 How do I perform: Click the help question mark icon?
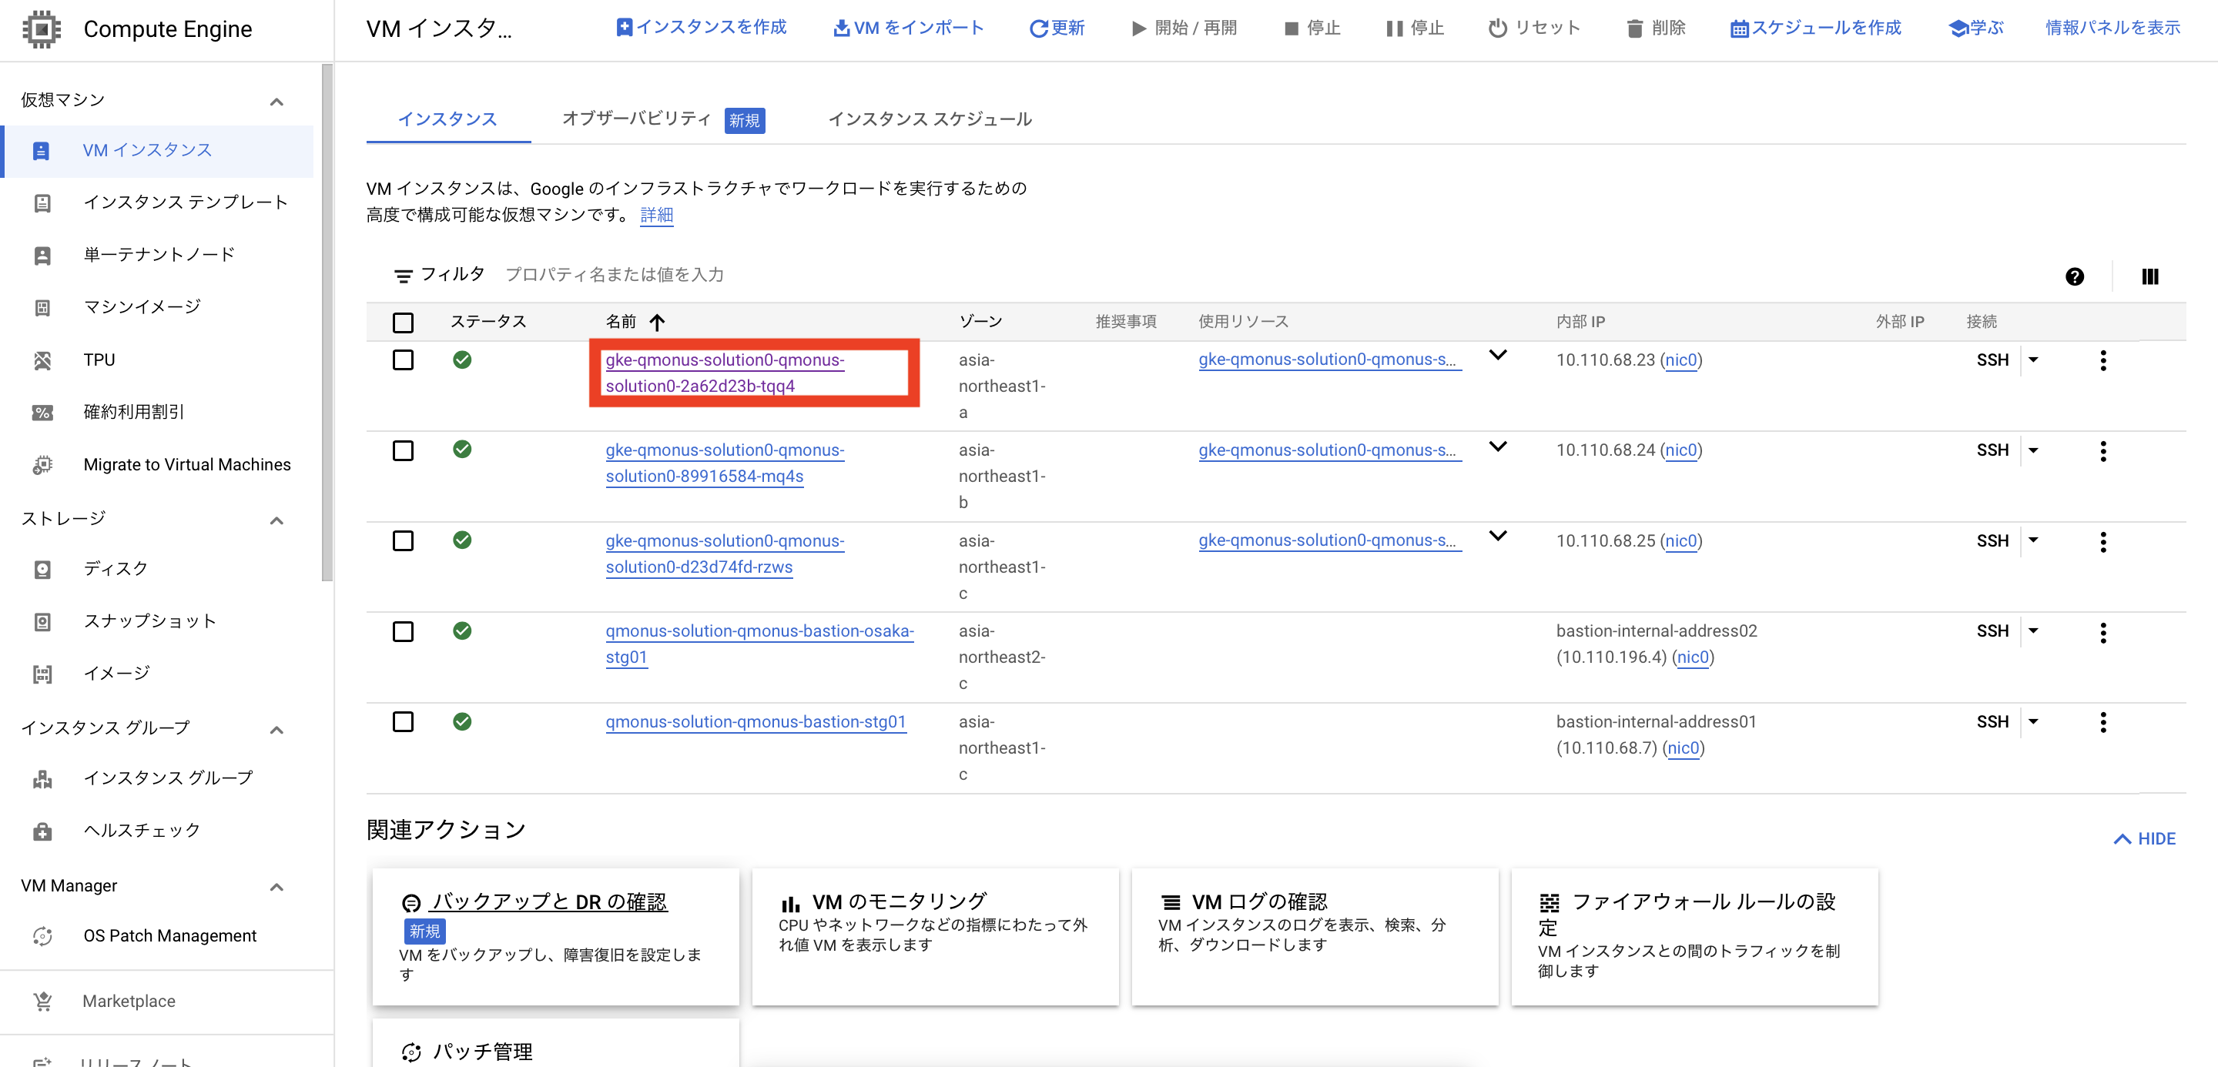pos(2074,276)
